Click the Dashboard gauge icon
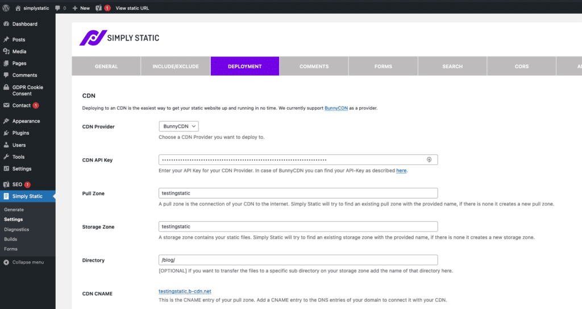 6,24
